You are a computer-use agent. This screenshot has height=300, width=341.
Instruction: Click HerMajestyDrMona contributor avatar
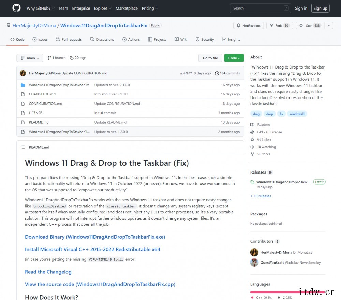click(x=254, y=252)
